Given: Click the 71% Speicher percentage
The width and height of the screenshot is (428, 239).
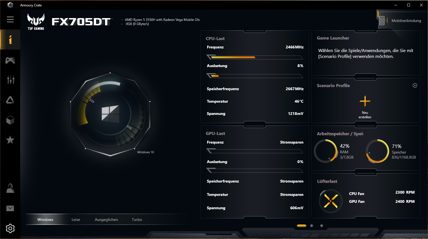Looking at the screenshot, I should coord(397,146).
